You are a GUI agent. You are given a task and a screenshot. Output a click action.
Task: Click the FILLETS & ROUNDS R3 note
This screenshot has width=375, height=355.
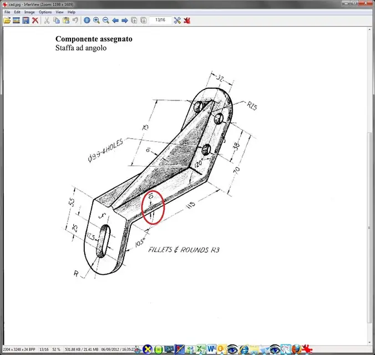point(184,250)
